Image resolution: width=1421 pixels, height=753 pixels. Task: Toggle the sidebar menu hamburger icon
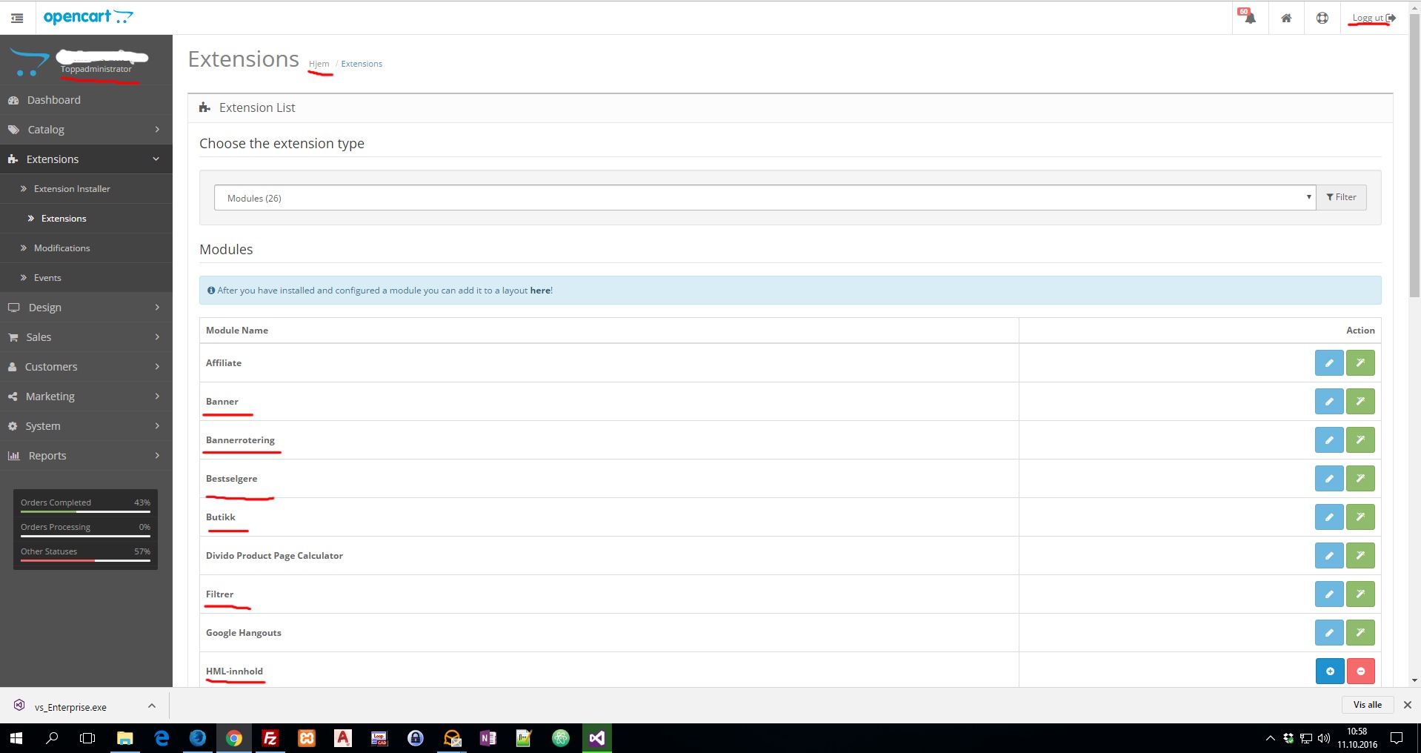tap(17, 18)
